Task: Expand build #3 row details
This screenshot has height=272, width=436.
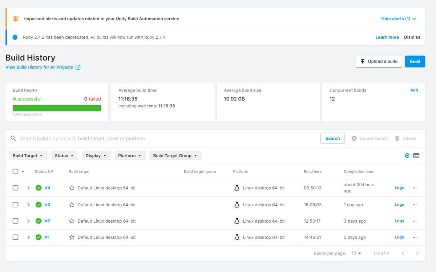Action: point(28,205)
